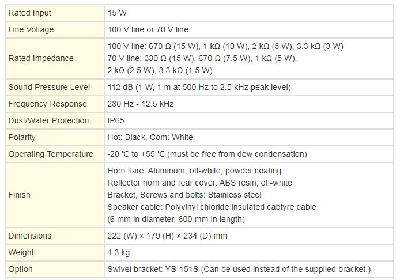Click the 'Bracket, Screws and bolts: Stainless steel' line
This screenshot has width=400, height=280.
click(184, 195)
